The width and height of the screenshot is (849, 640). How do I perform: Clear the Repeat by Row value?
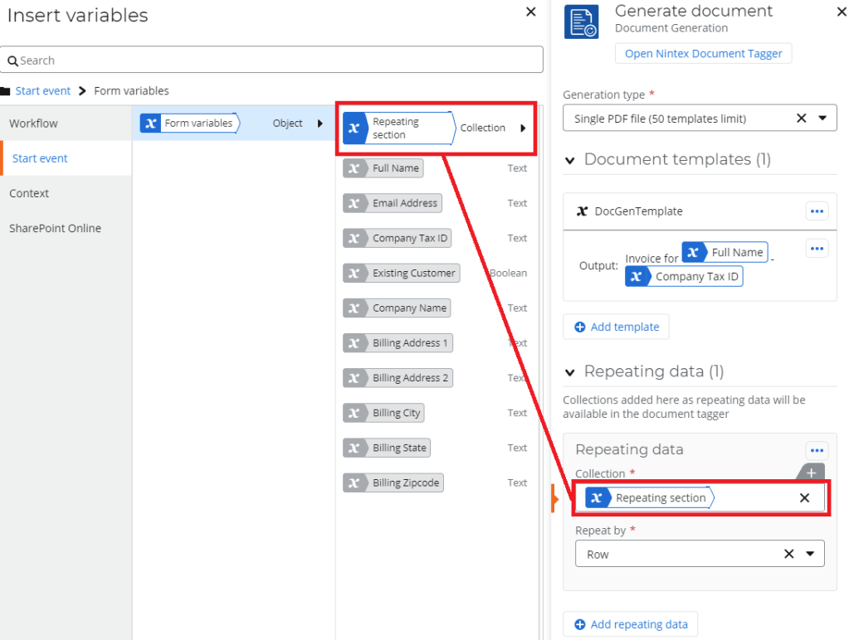tap(788, 555)
